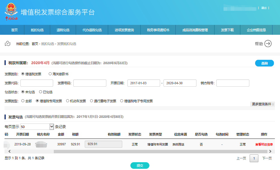
Task: Open the 发票下载 menu
Action: point(227,30)
